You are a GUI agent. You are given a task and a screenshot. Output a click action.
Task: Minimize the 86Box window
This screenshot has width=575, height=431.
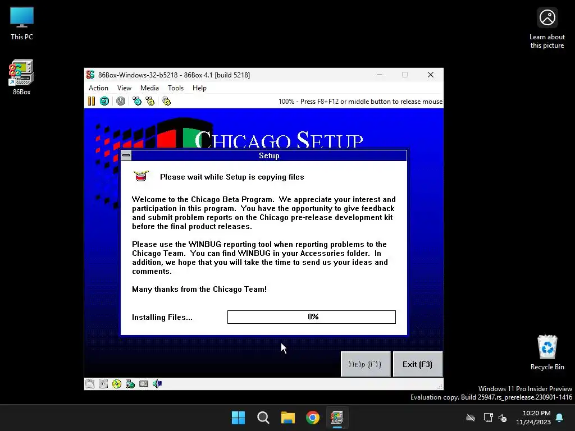point(380,75)
